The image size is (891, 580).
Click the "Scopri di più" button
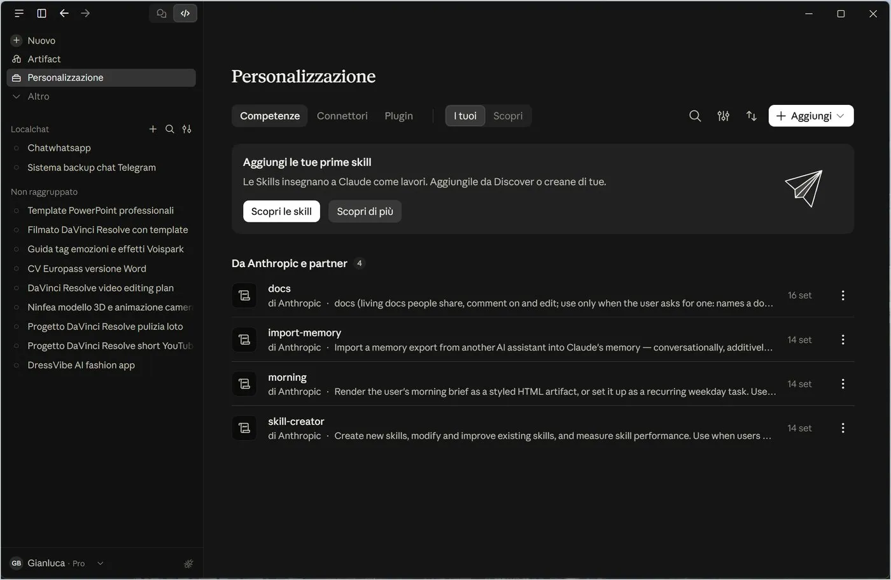(365, 212)
